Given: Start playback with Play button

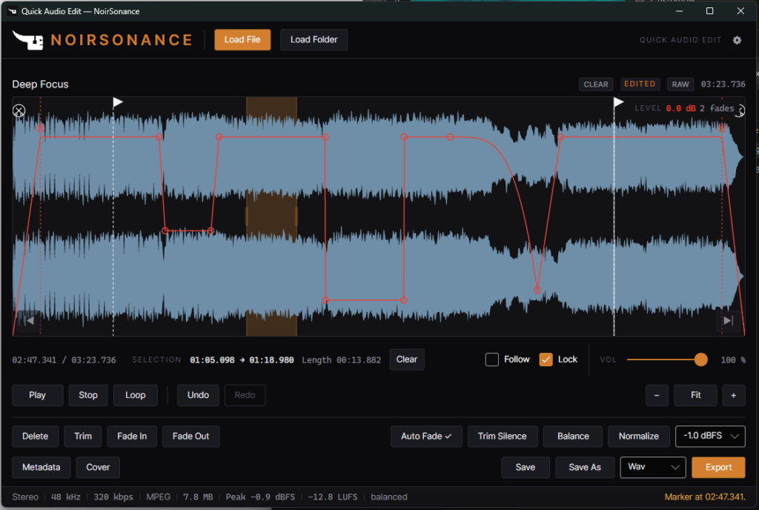Looking at the screenshot, I should (x=37, y=395).
